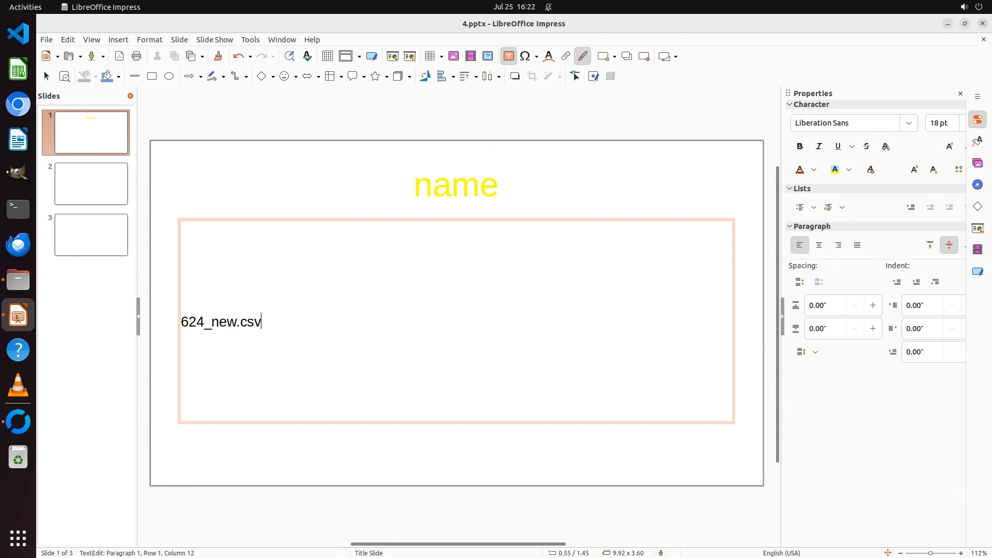The height and width of the screenshot is (558, 992).
Task: Select slide 3 thumbnail
Action: pos(91,235)
